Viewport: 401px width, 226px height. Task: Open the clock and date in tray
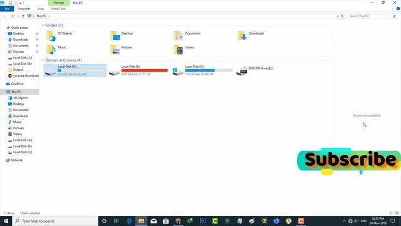pos(378,221)
